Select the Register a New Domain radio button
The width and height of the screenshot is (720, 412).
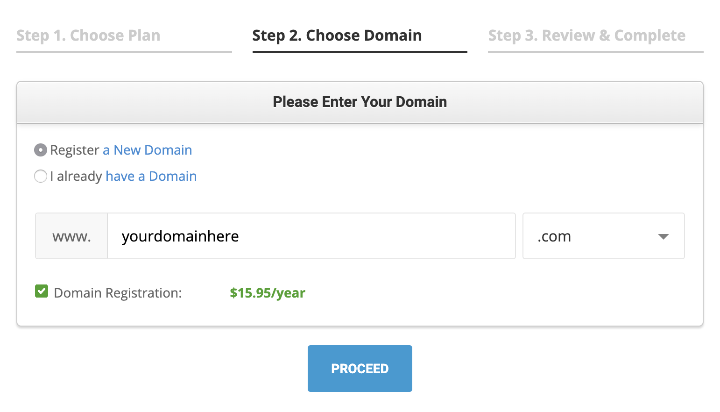pyautogui.click(x=41, y=150)
